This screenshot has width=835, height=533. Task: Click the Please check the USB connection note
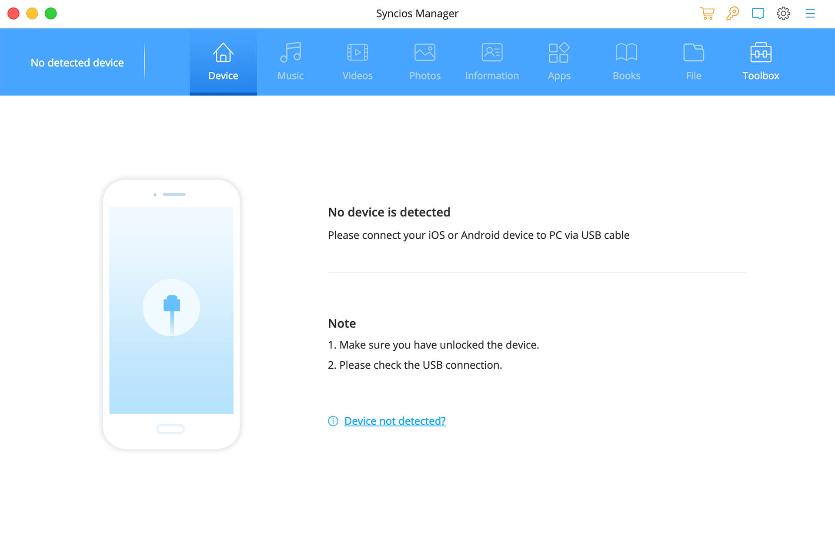tap(415, 365)
